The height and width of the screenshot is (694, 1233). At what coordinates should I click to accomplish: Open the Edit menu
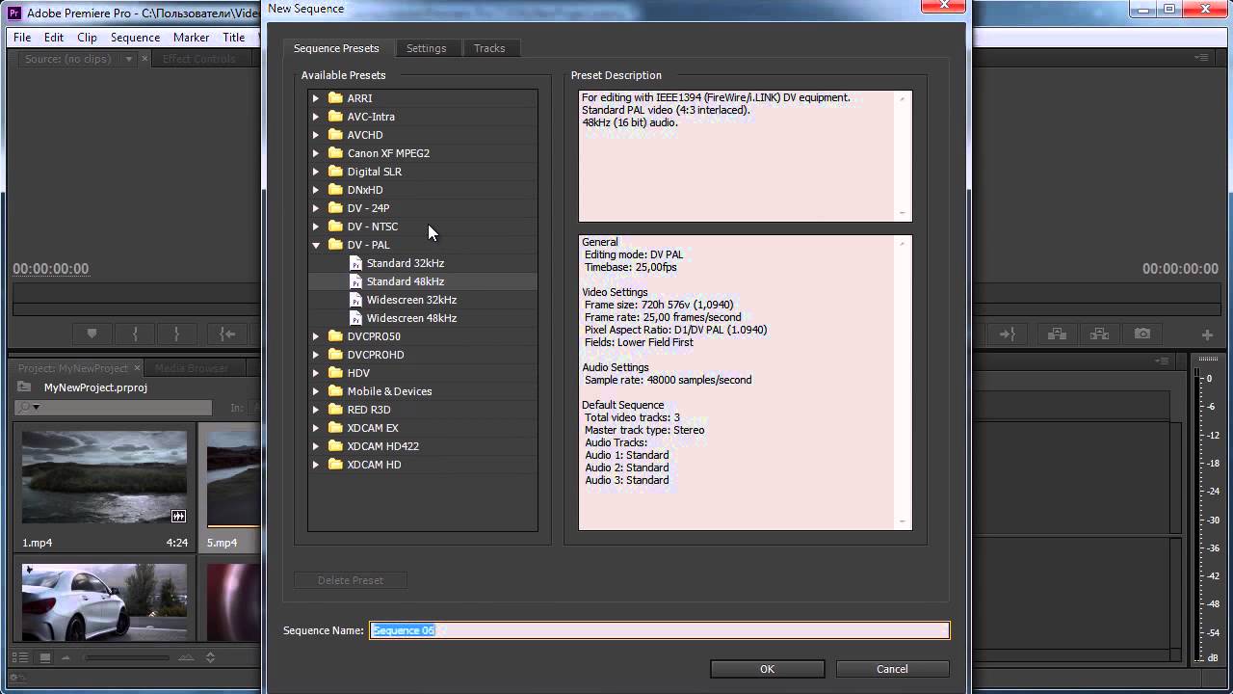54,38
